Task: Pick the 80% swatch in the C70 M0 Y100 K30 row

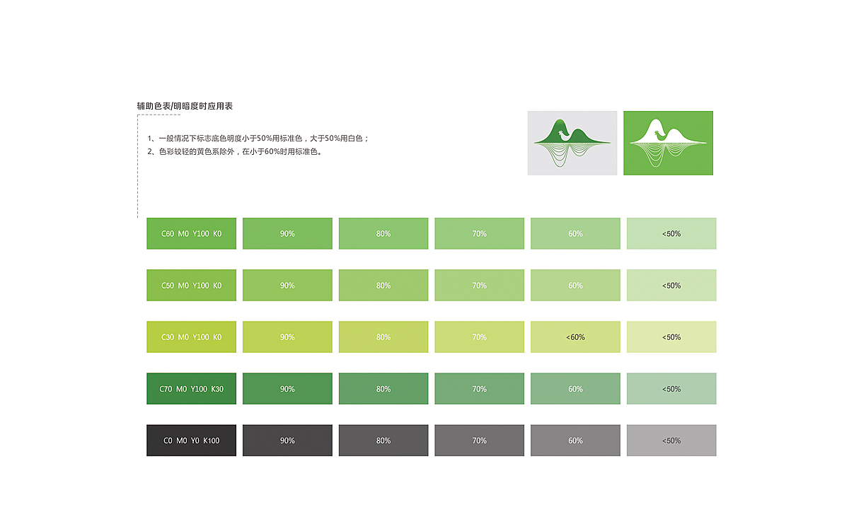Action: [x=383, y=389]
